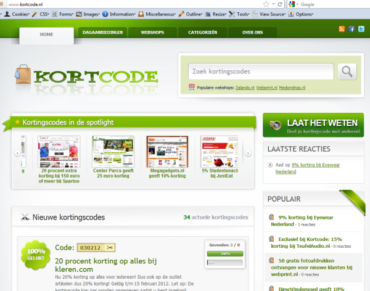Screen dimensions: 370x291
Task: Open the Resize toolbar menu
Action: [x=216, y=14]
